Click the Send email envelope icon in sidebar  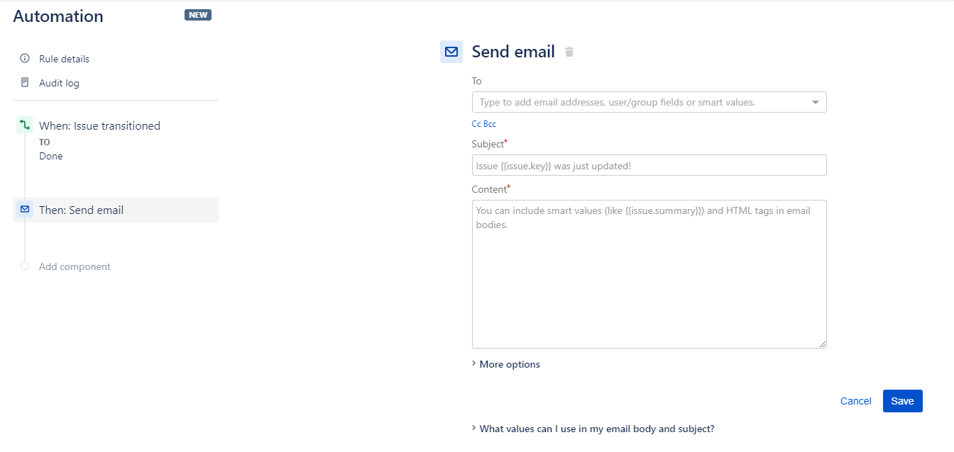click(25, 210)
